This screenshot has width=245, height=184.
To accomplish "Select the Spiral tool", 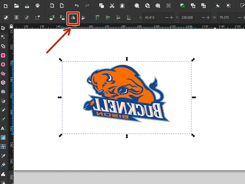I will click(3, 92).
